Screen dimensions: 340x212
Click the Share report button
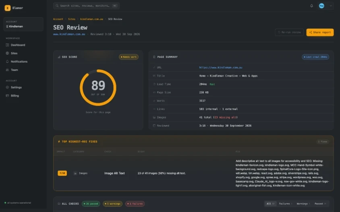point(320,33)
